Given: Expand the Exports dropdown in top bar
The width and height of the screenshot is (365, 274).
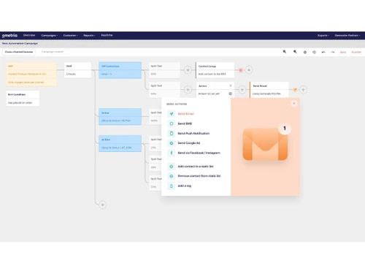Looking at the screenshot, I should [x=323, y=36].
